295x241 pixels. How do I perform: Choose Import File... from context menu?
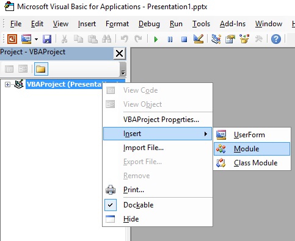point(158,148)
